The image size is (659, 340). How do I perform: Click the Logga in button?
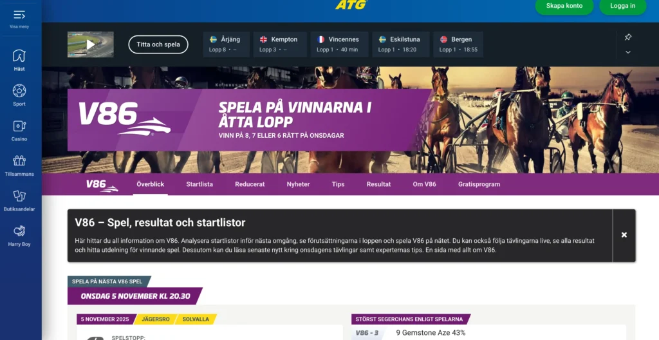[x=622, y=6]
